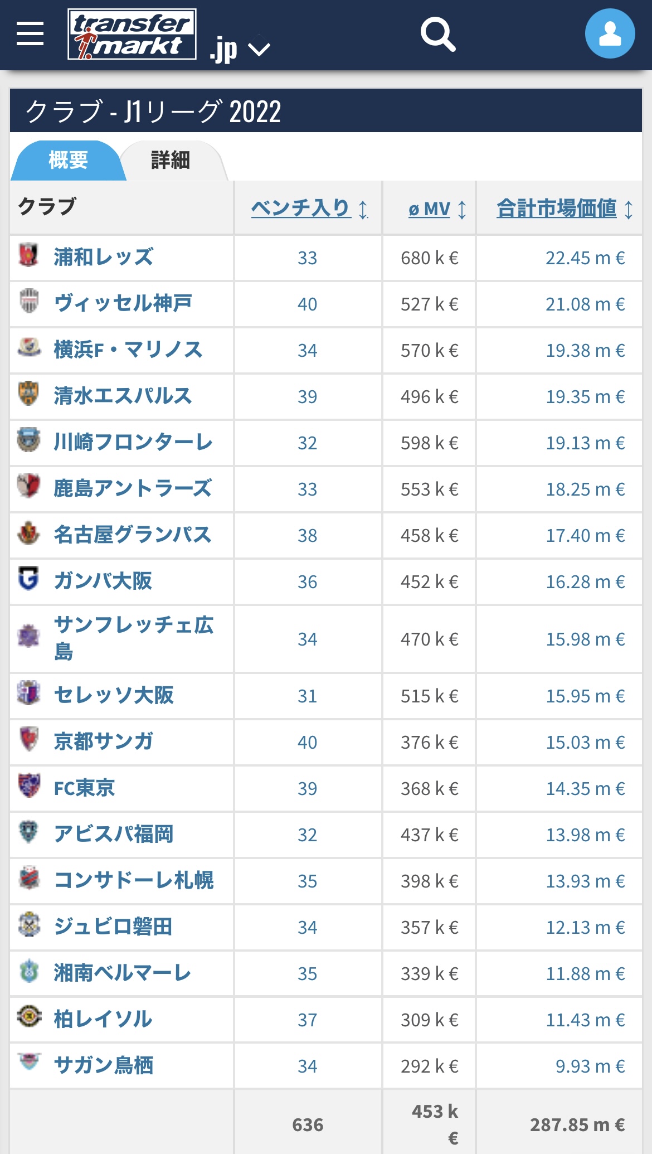Click the Gamba Osaka club crest
Viewport: 652px width, 1154px height.
pyautogui.click(x=28, y=579)
